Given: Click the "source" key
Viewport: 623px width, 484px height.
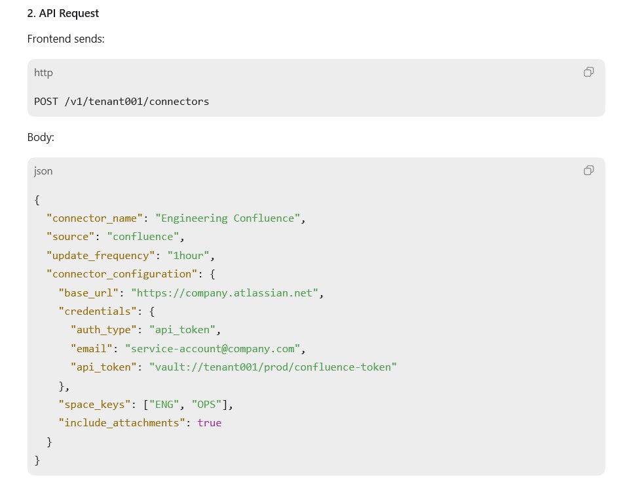Looking at the screenshot, I should [70, 237].
